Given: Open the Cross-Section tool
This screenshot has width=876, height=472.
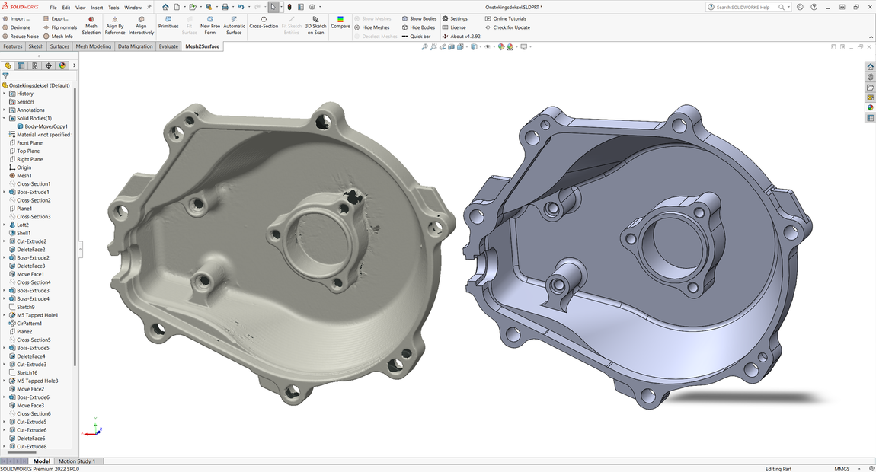Looking at the screenshot, I should 264,23.
